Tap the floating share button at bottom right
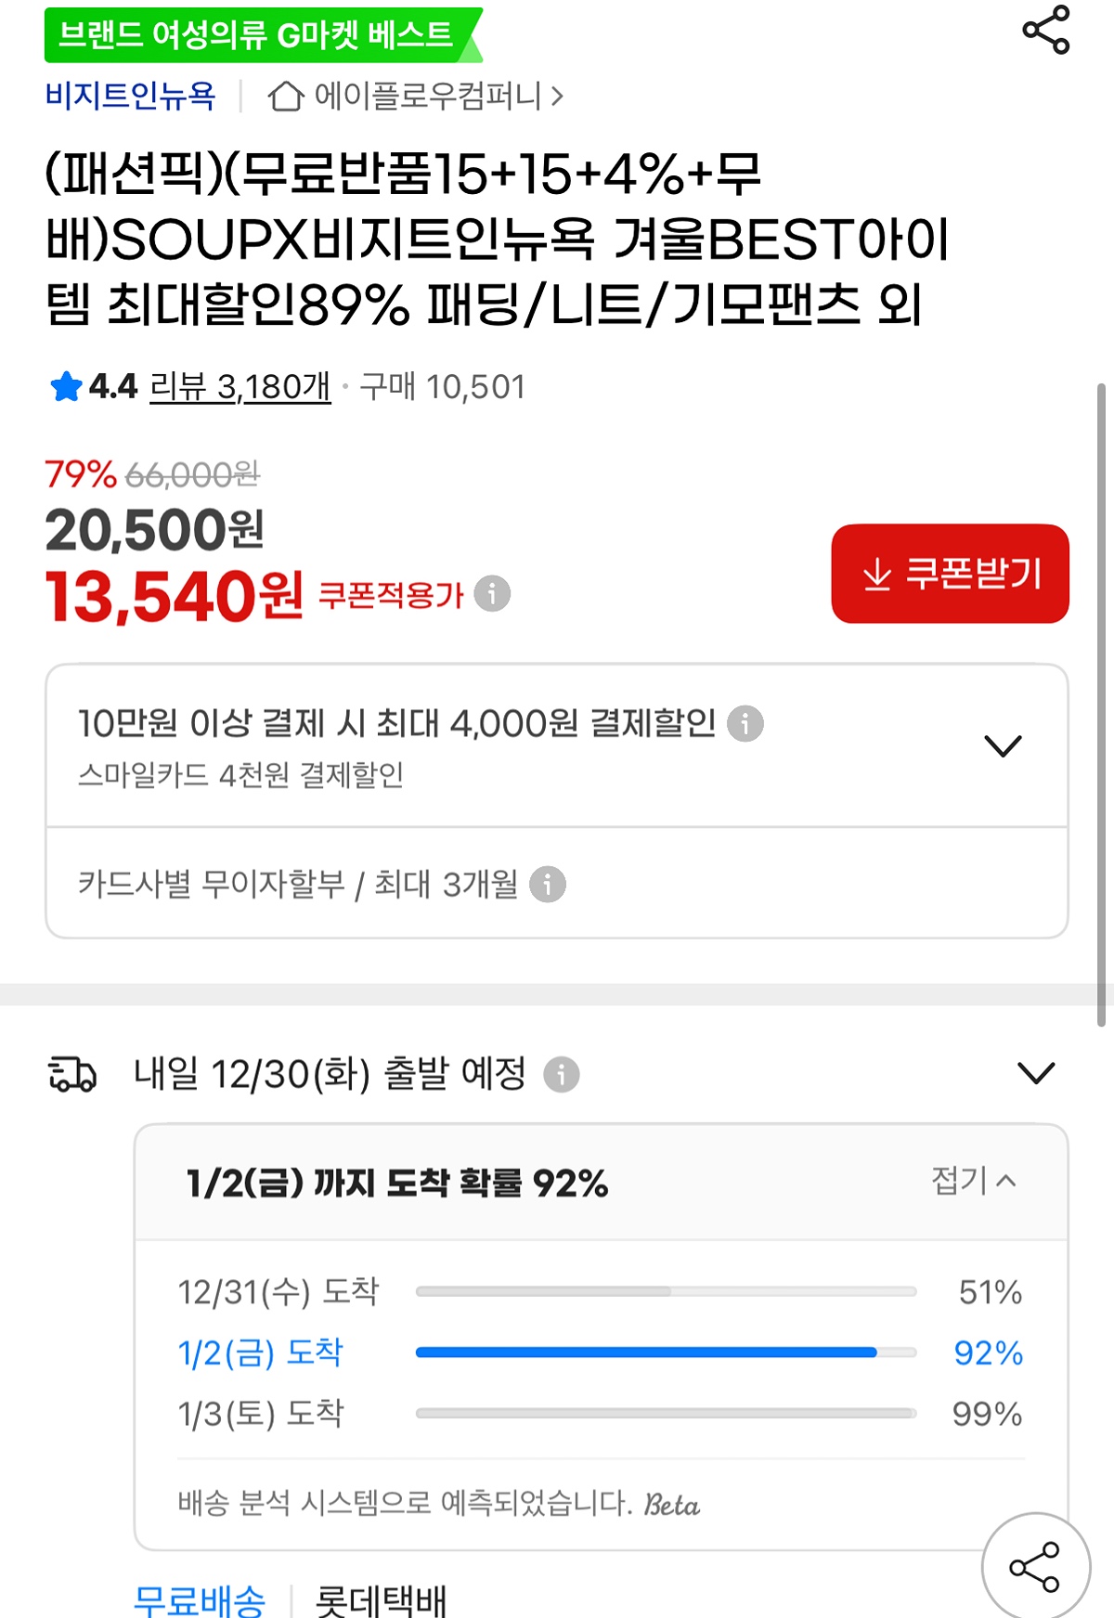The height and width of the screenshot is (1618, 1114). [x=1035, y=1567]
